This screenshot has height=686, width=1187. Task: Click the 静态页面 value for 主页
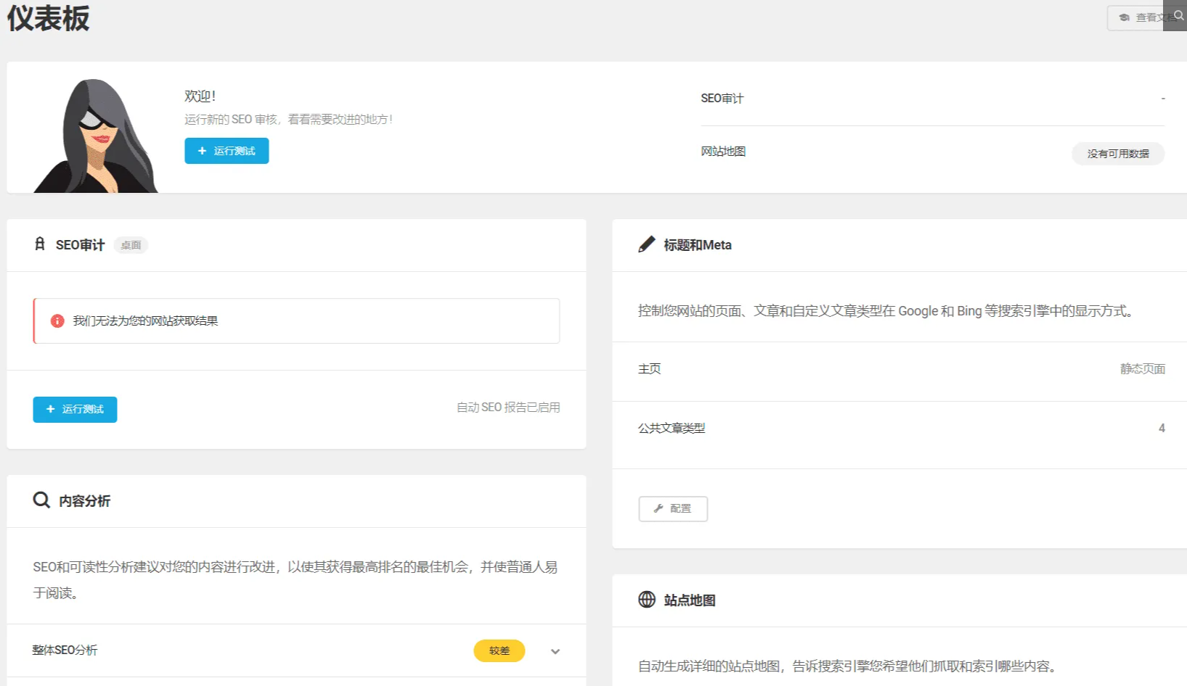(x=1143, y=369)
